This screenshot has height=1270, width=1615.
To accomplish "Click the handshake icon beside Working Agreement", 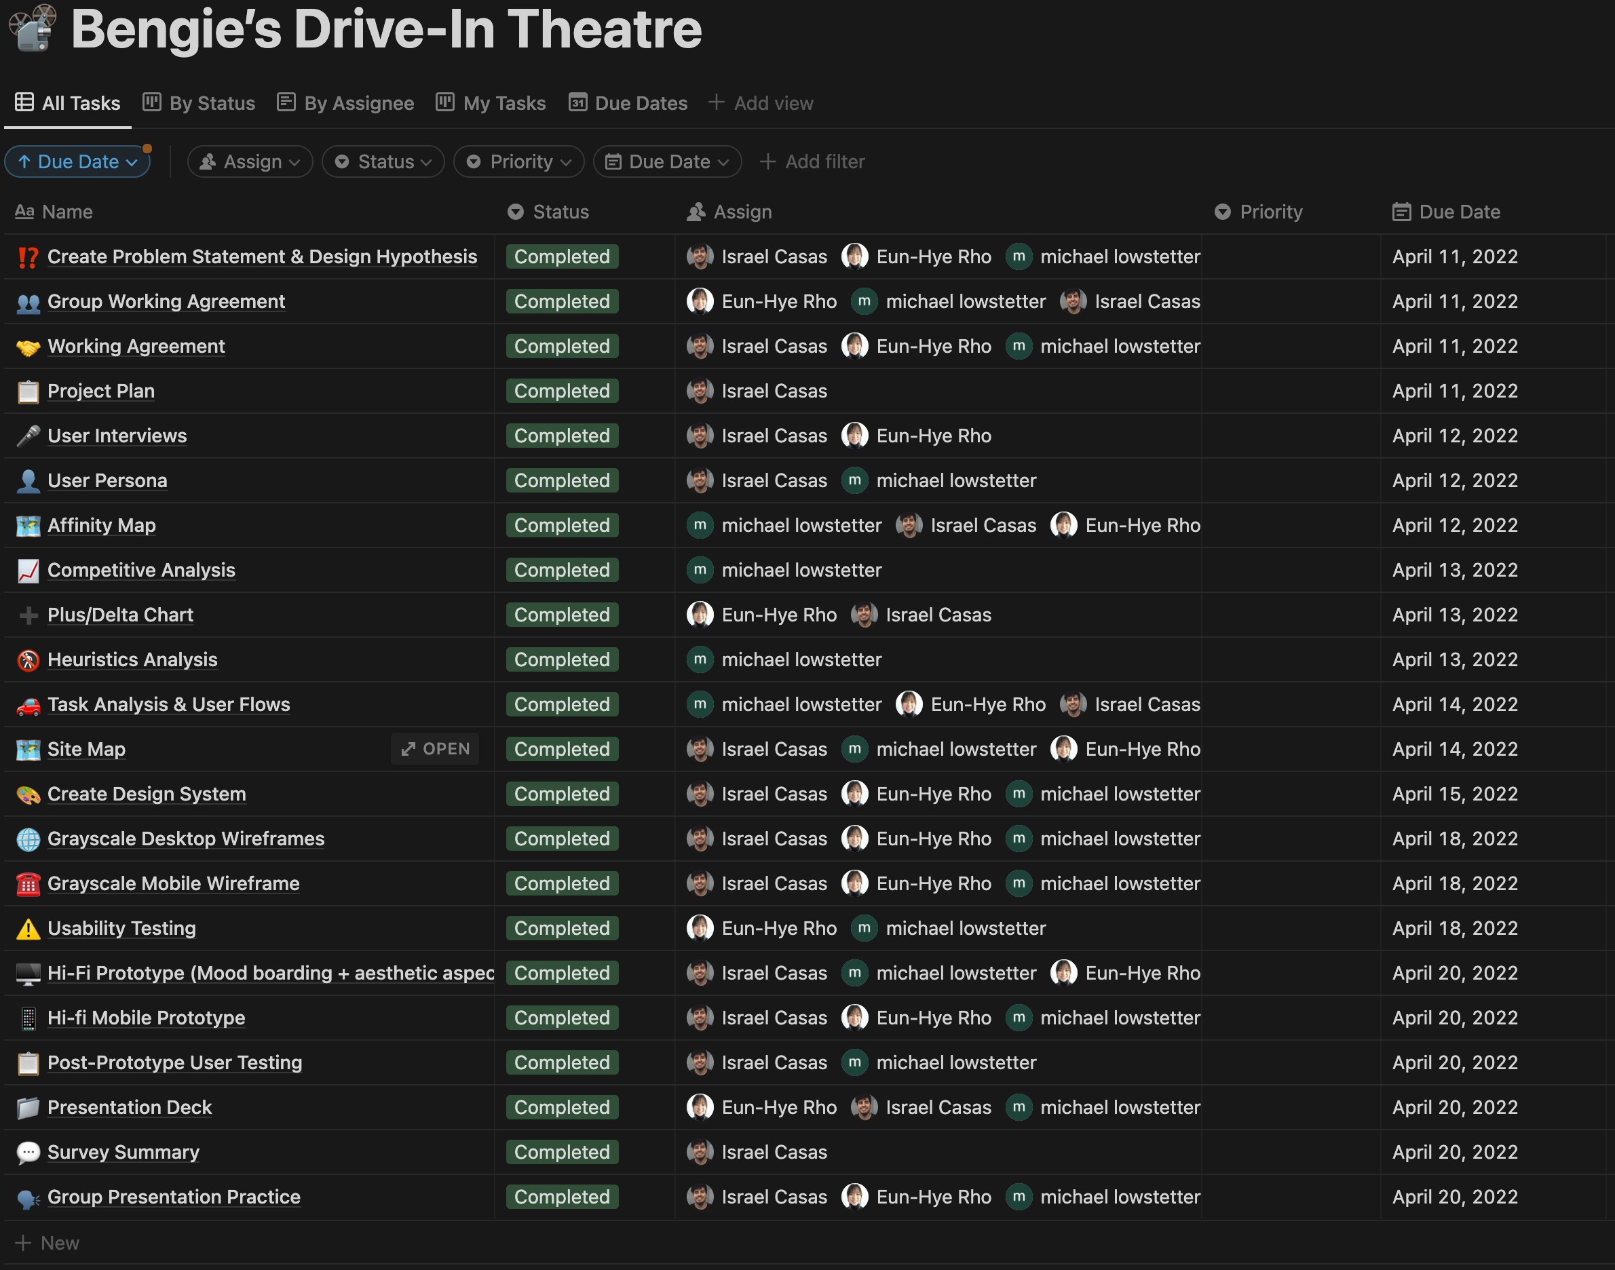I will coord(28,347).
